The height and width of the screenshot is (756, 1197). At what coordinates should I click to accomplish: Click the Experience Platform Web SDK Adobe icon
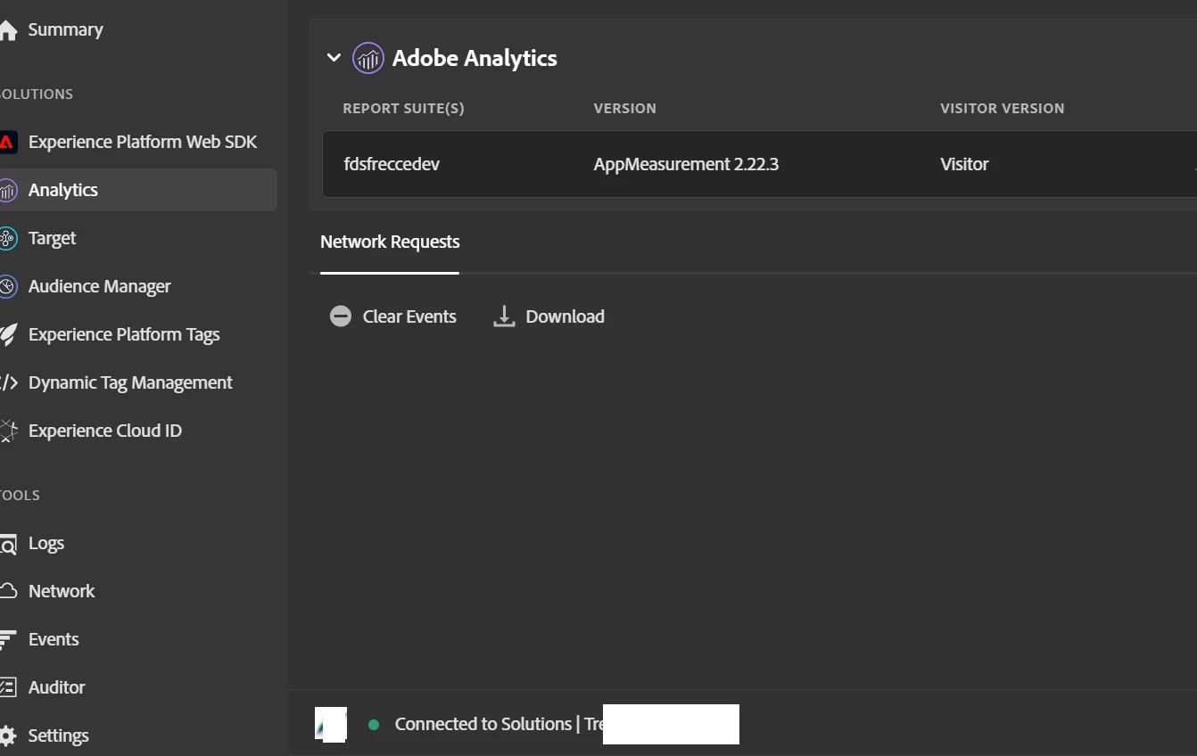tap(8, 142)
